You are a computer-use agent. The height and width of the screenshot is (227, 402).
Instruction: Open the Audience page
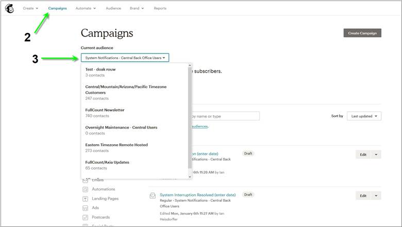click(x=113, y=8)
